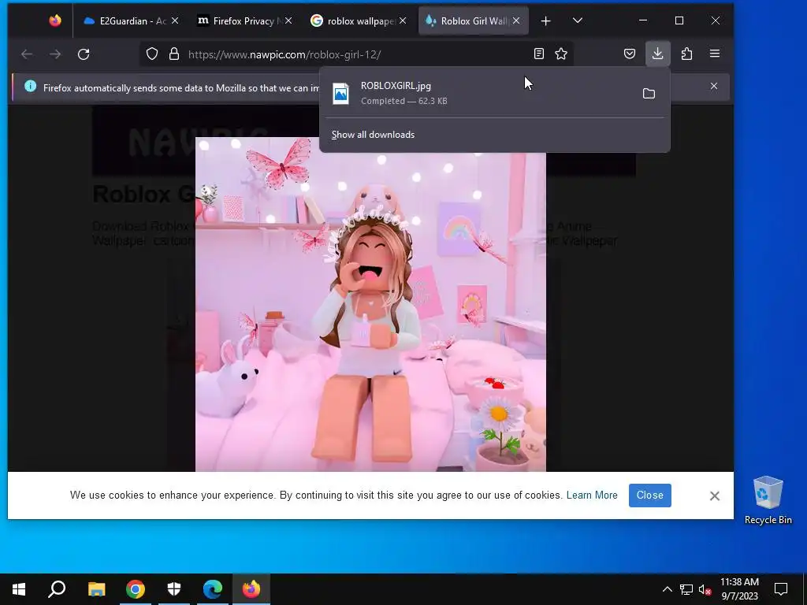Bookmark this page with star icon
The image size is (807, 605).
(x=561, y=54)
